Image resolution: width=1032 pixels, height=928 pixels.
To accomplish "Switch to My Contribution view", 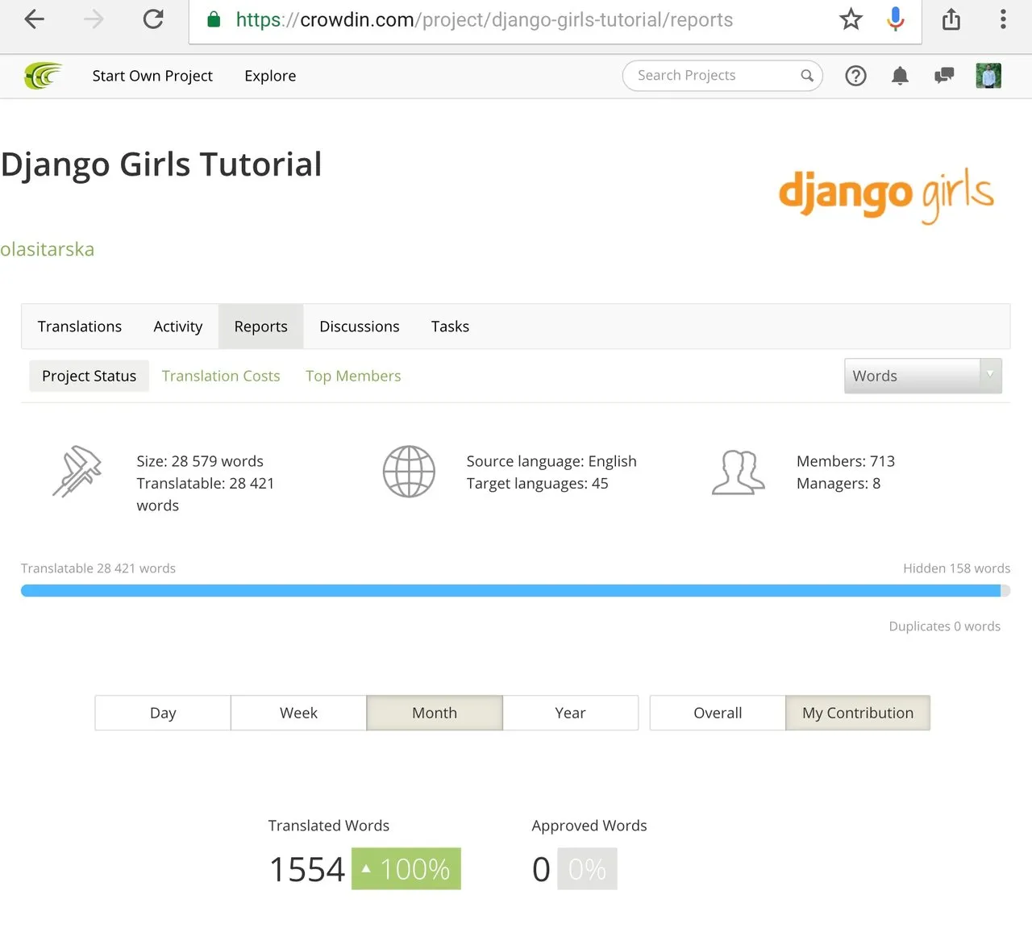I will [858, 713].
